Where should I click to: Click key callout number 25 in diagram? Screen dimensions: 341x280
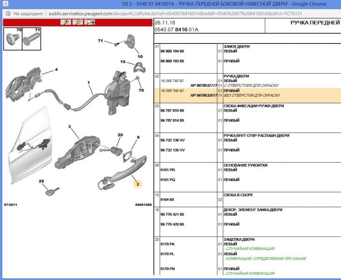(x=41, y=181)
